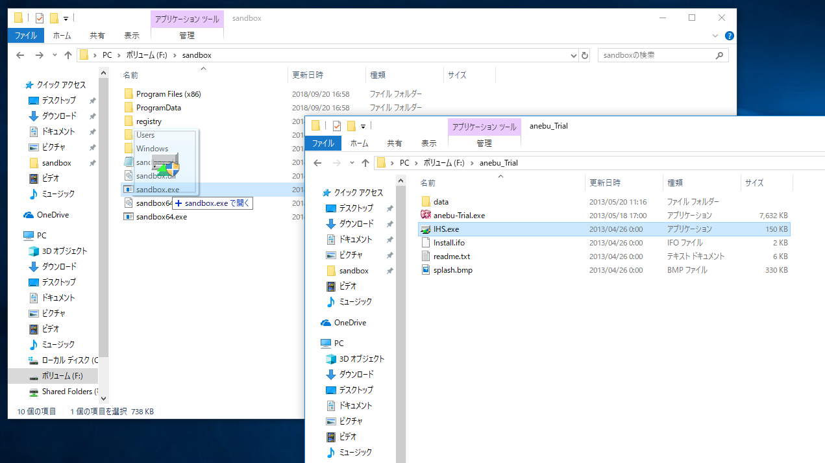Click inside the sandbox search box
This screenshot has width=825, height=463.
[656, 55]
